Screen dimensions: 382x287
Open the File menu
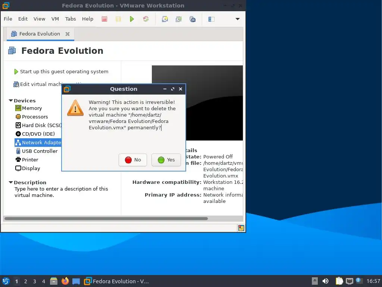(x=8, y=19)
